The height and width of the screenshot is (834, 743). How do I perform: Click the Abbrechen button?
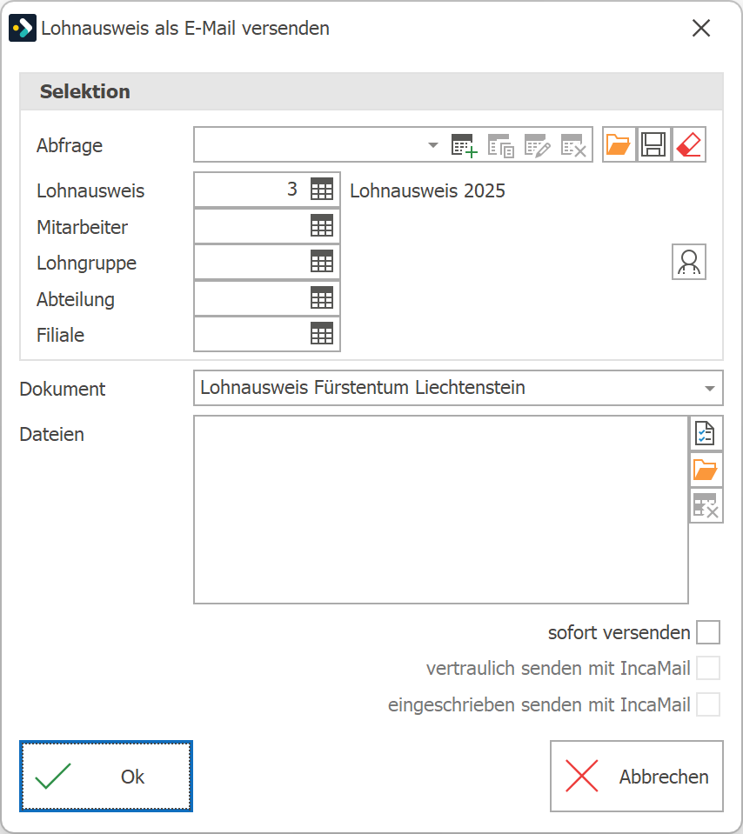click(x=637, y=776)
